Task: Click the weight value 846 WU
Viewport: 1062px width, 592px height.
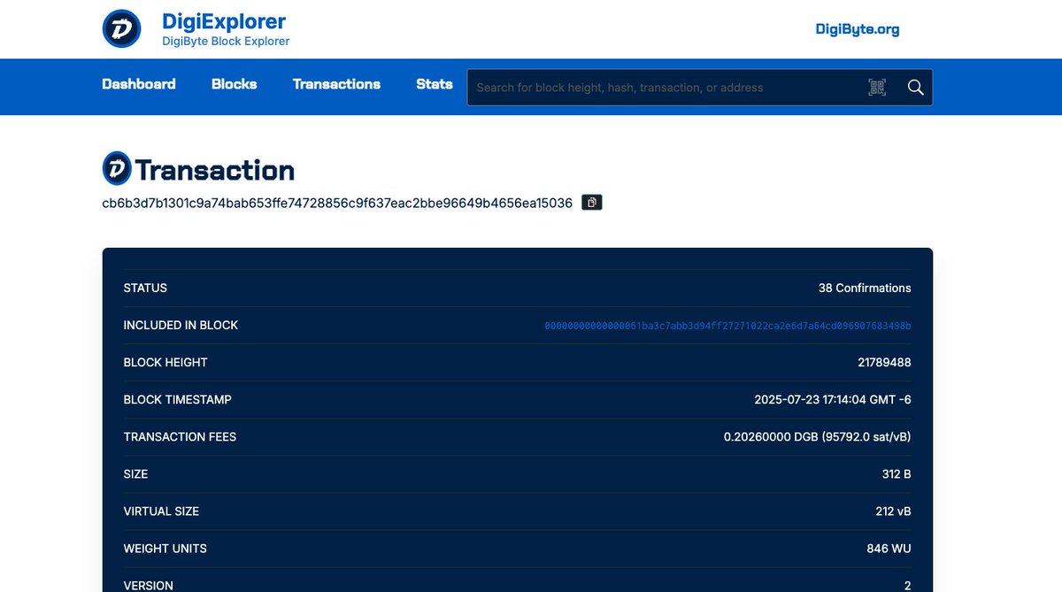Action: click(889, 548)
